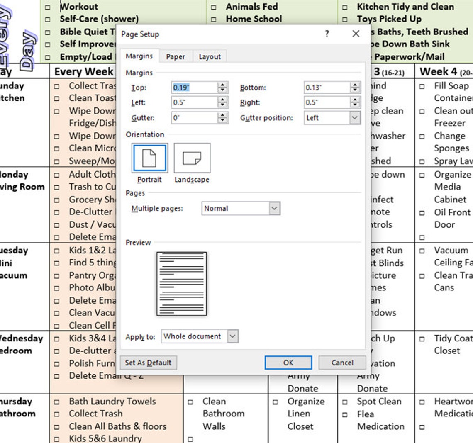Decrease the Right margin with the stepper
This screenshot has height=443, width=473.
click(356, 105)
